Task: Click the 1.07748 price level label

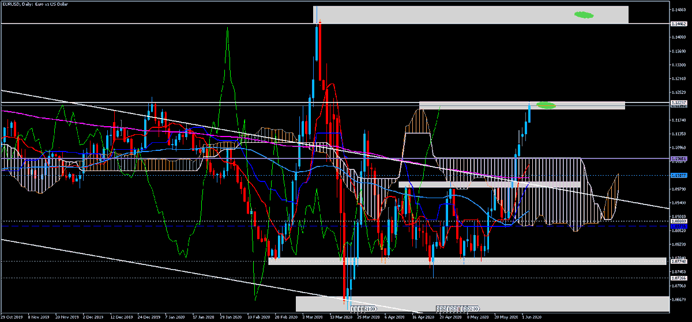Action: [x=679, y=262]
